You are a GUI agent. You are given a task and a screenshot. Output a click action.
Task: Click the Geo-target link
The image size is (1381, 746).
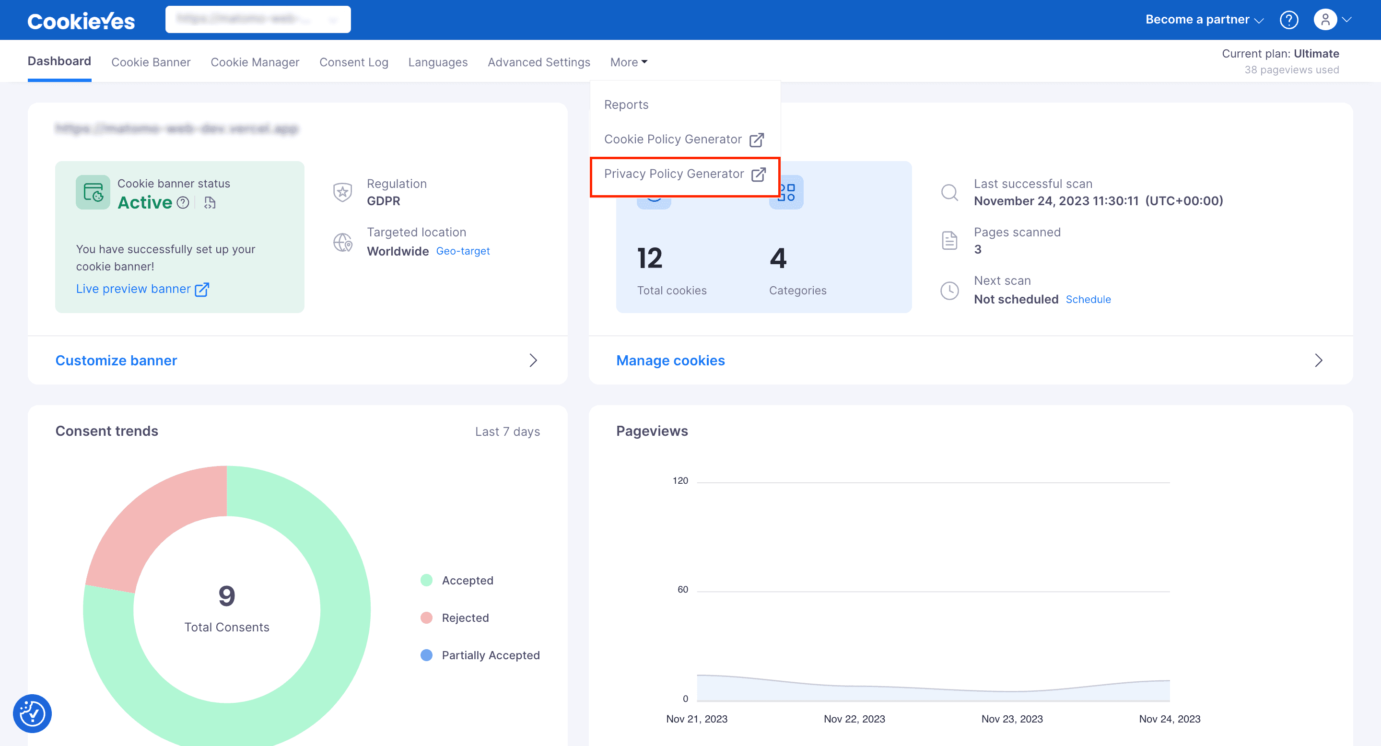pyautogui.click(x=463, y=251)
